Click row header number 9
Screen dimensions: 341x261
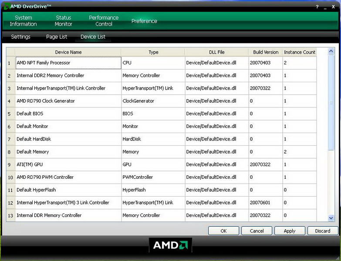[x=11, y=164]
